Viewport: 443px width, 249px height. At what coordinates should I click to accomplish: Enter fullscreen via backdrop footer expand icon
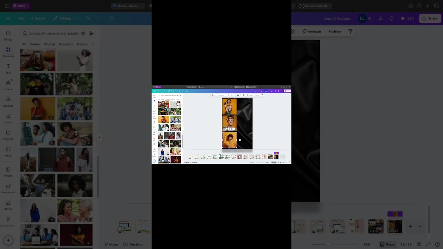428,244
